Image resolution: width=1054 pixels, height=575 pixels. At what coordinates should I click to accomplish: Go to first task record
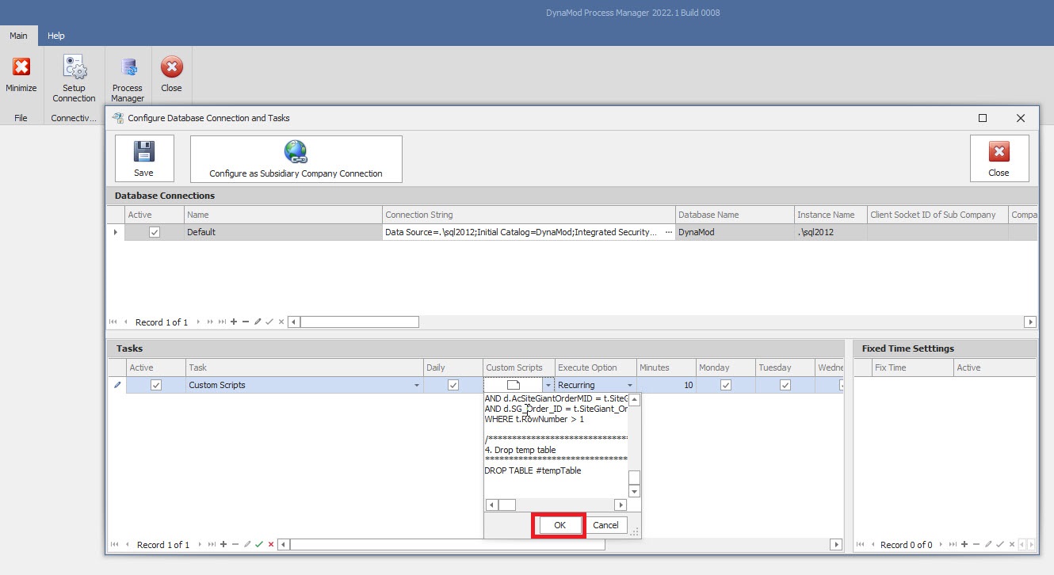point(113,545)
